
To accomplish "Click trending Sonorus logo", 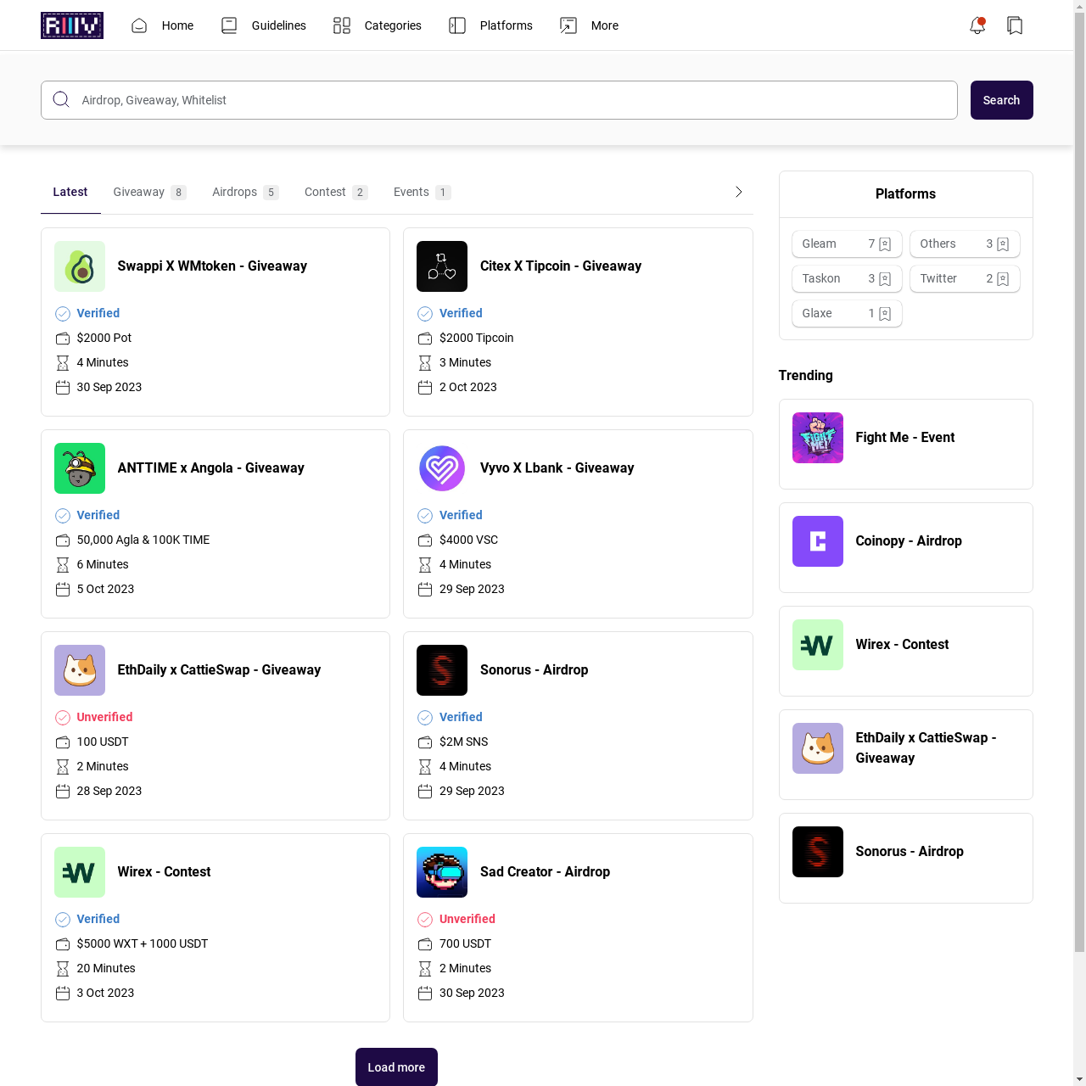I will 818,852.
